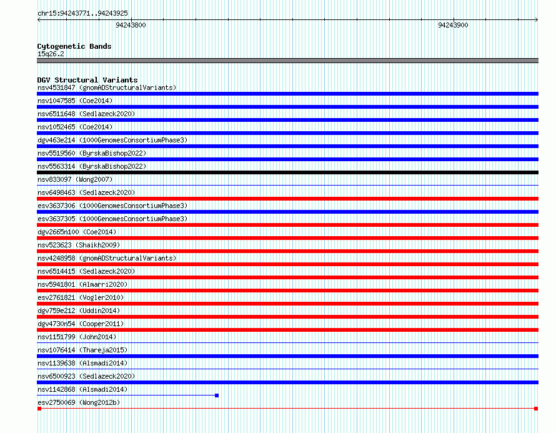
Task: Click the chr15:94243771..94243925 position label
Action: tap(82, 13)
